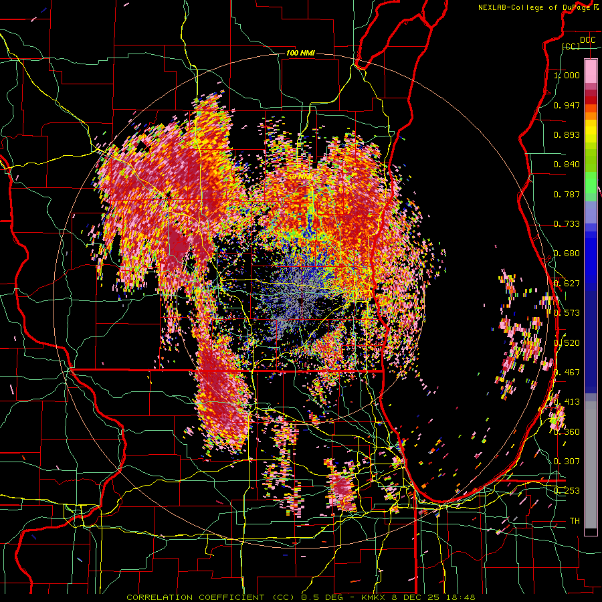Viewport: 602px width, 602px height.
Task: Select the 50 NMI range ring label
Action: click(x=300, y=177)
